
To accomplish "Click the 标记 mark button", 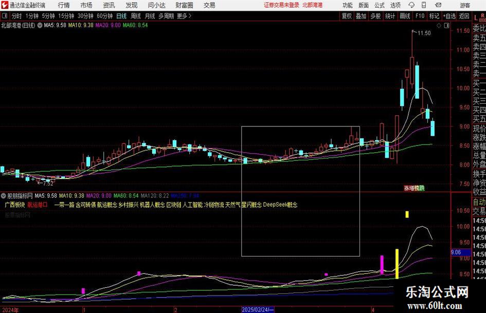I will [x=434, y=16].
